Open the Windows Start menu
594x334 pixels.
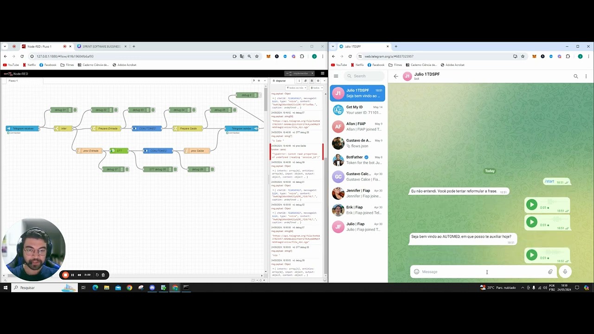pyautogui.click(x=5, y=288)
